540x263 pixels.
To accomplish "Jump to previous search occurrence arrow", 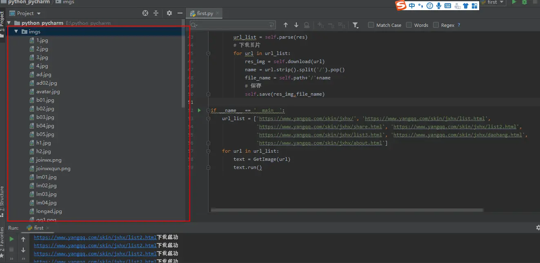I will pyautogui.click(x=286, y=25).
